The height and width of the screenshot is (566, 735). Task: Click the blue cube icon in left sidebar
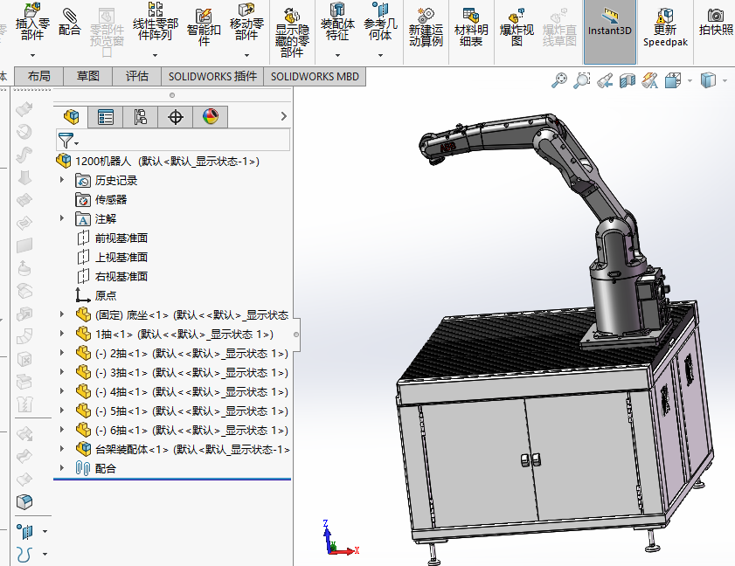(x=24, y=502)
